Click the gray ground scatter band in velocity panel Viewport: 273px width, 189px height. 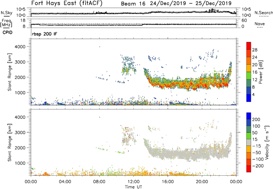tap(188, 153)
